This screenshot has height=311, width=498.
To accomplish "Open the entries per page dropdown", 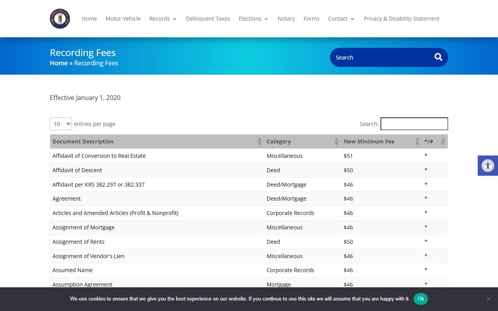I will tap(61, 124).
